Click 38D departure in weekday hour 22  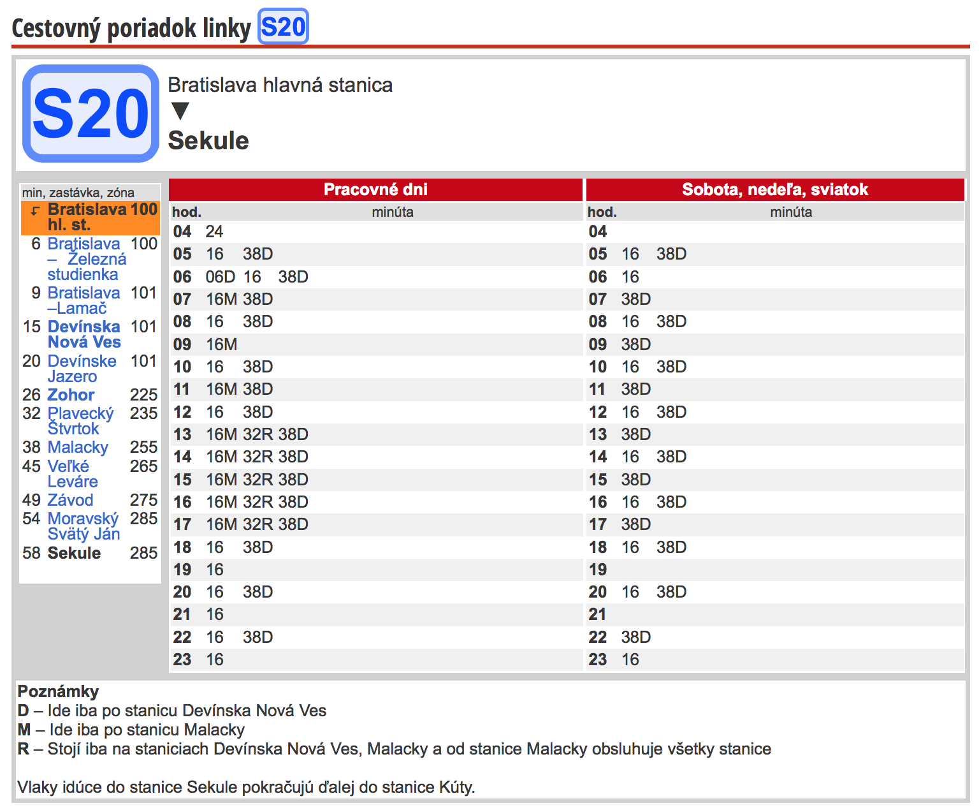[257, 637]
